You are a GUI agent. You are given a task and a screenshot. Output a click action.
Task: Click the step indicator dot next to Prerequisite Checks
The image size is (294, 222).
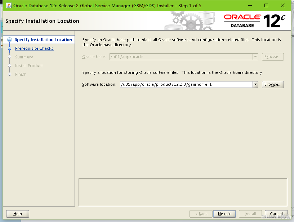tap(10, 48)
